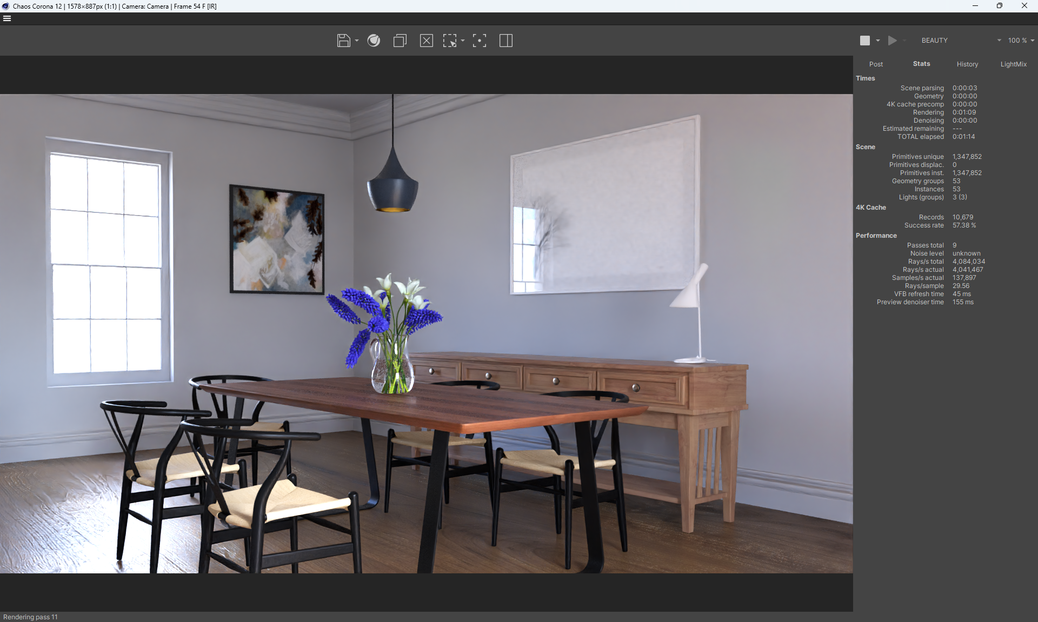1038x622 pixels.
Task: Click the rendered dining room image
Action: pyautogui.click(x=426, y=333)
